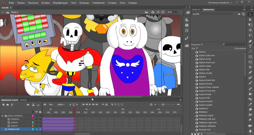Image resolution: width=254 pixels, height=135 pixels.
Task: Select the Oval tool
Action: (250, 62)
